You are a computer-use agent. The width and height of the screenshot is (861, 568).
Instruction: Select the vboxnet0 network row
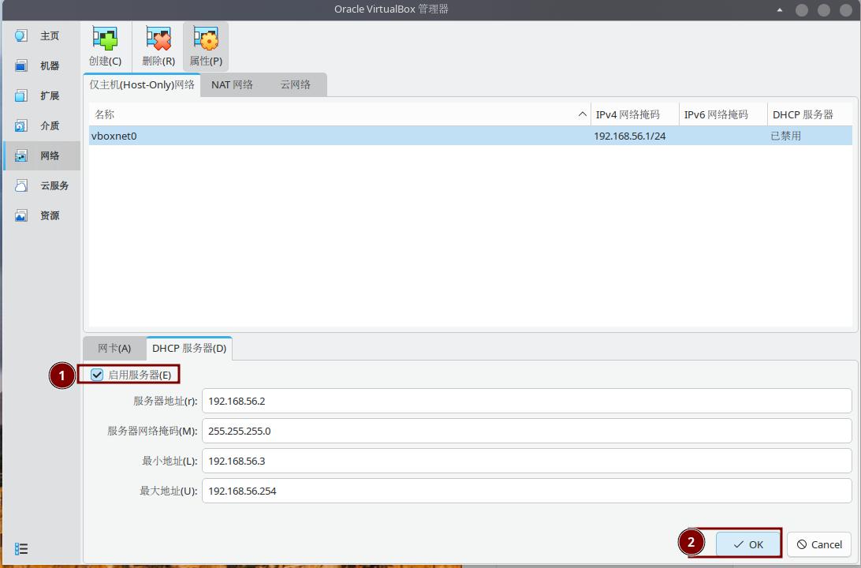click(471, 136)
